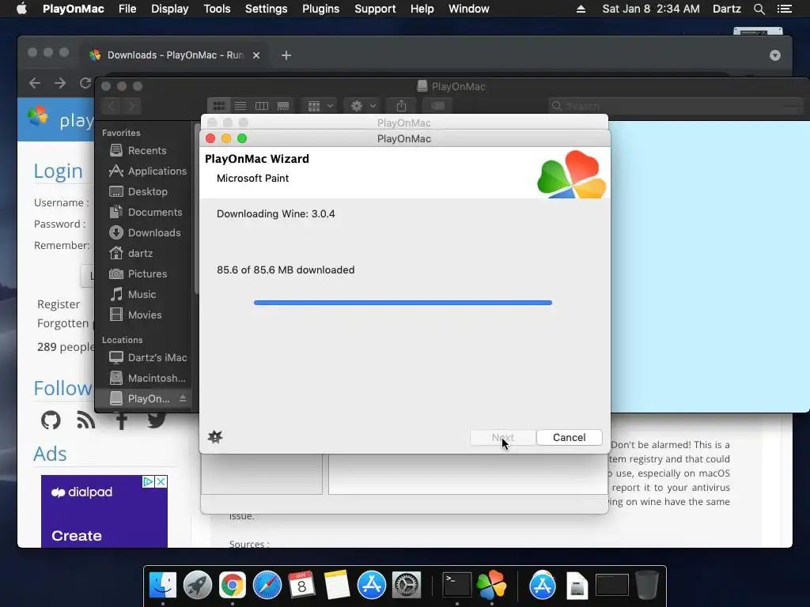This screenshot has width=810, height=607.
Task: Go back in Finder window
Action: tap(112, 106)
